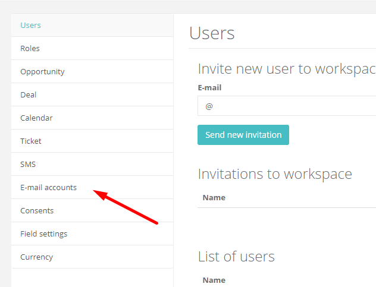This screenshot has height=287, width=376.
Task: Open the E-mail accounts section
Action: [92, 187]
